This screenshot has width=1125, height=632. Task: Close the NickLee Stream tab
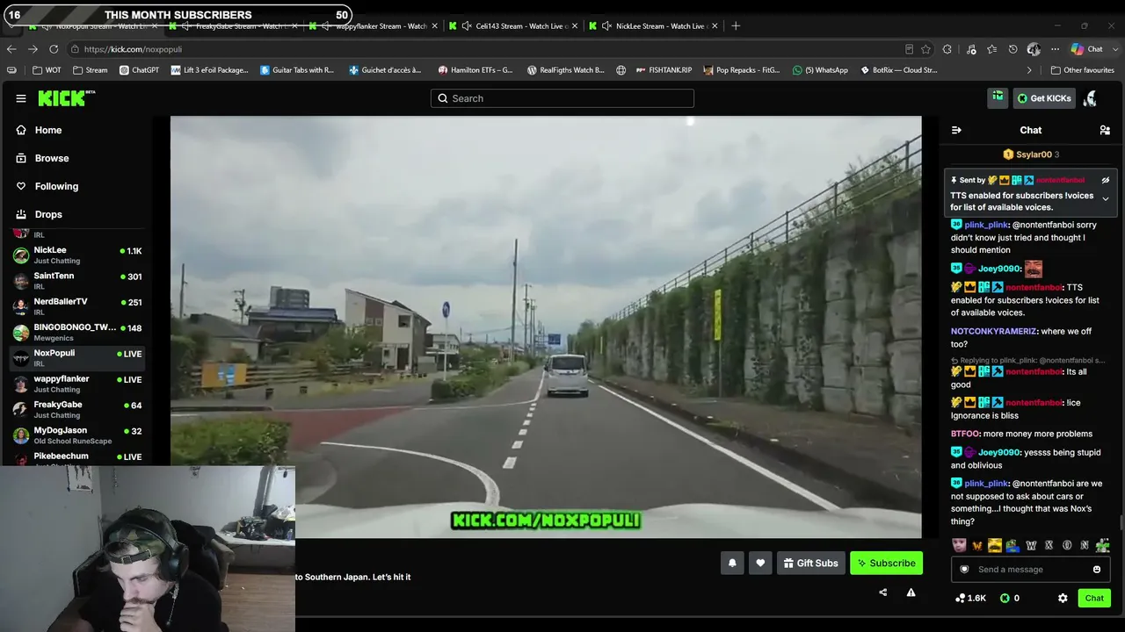pyautogui.click(x=715, y=26)
